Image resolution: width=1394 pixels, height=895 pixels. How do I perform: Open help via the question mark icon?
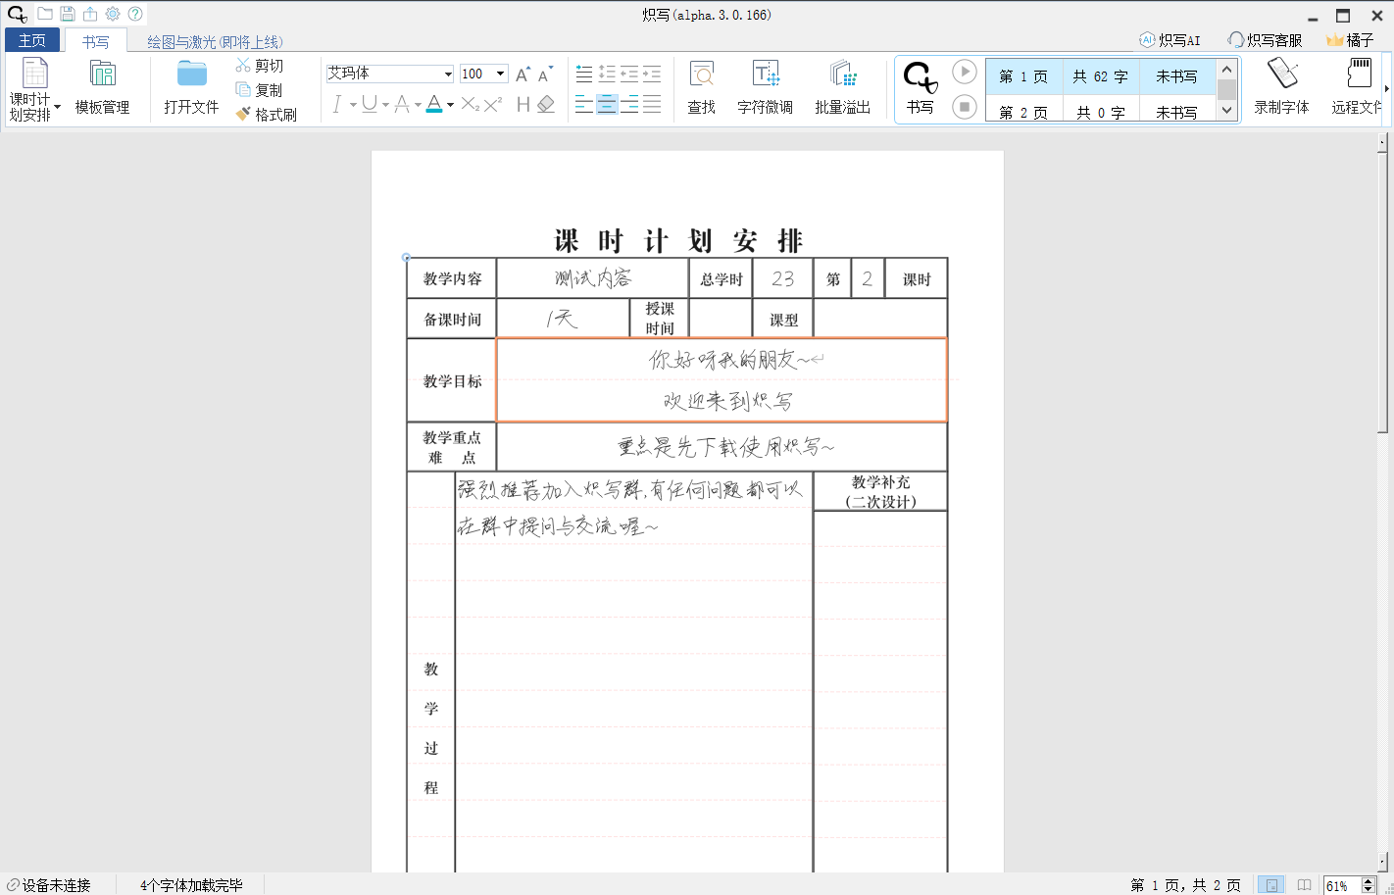(x=135, y=14)
